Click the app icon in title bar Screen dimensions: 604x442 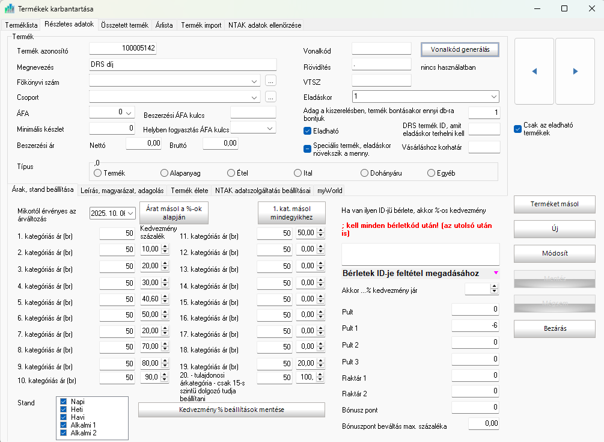click(x=10, y=9)
